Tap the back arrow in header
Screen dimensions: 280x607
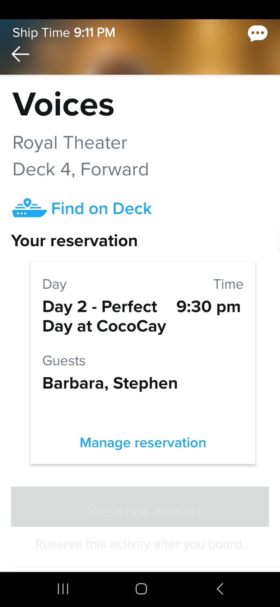(20, 54)
